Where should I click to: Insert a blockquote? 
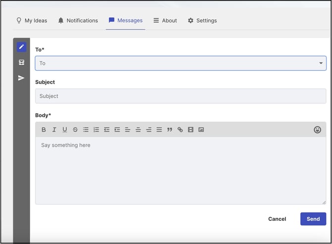click(x=169, y=129)
